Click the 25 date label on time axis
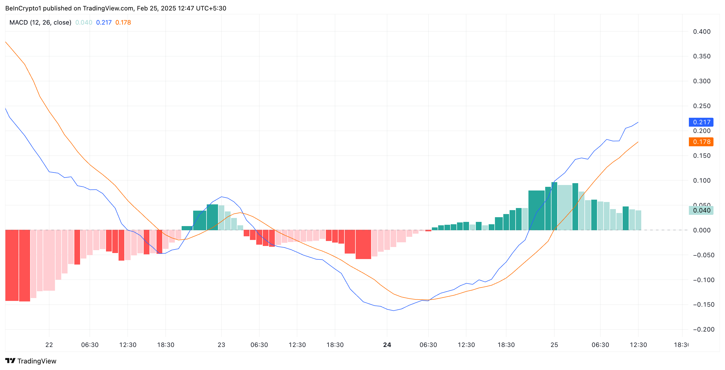Screen dimensions: 725x370 pyautogui.click(x=554, y=345)
